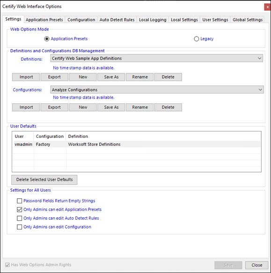
Task: Open the Local Logging tab
Action: pos(153,20)
